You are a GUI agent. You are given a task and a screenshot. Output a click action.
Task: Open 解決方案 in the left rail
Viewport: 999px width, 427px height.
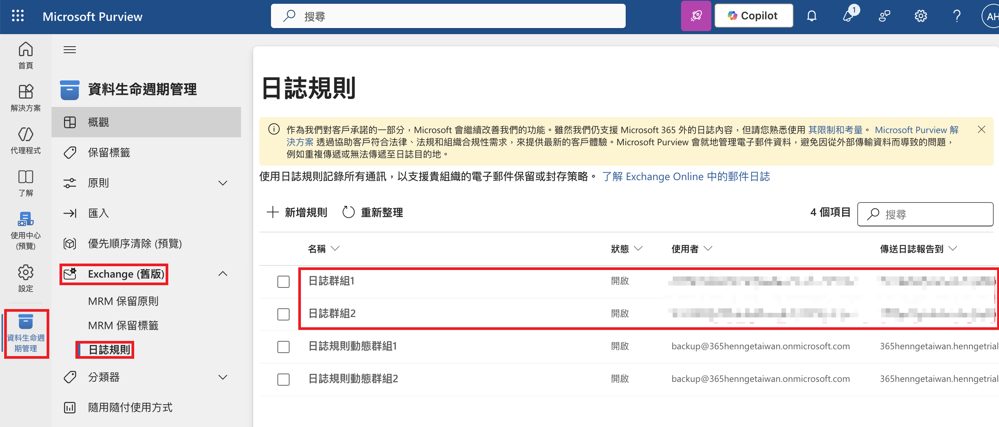[x=26, y=98]
